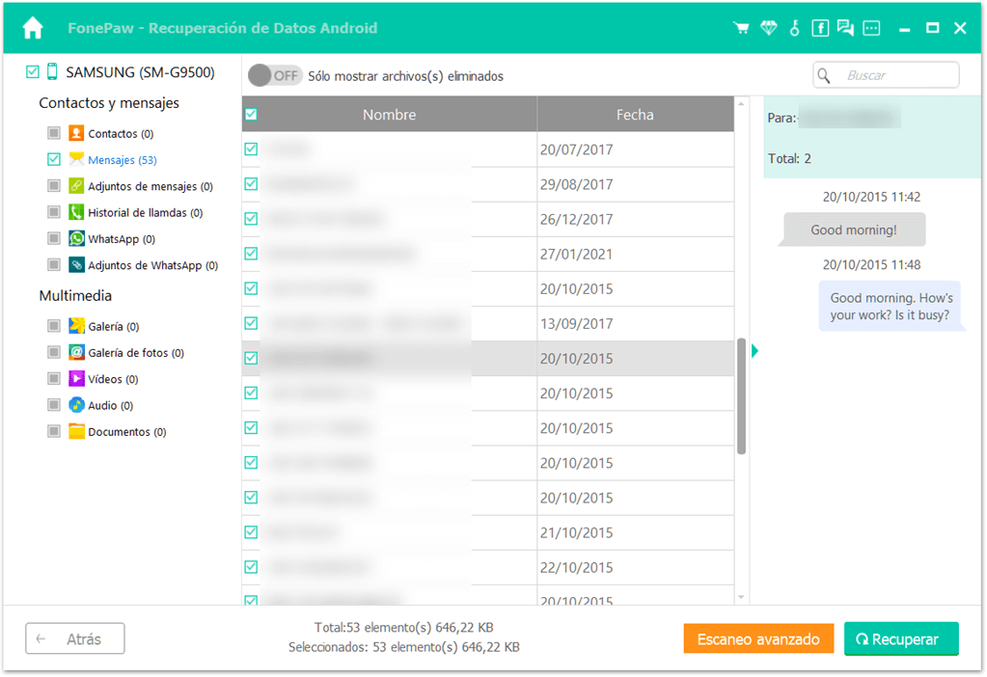Screen dimensions: 987x677
Task: Click the Escaneo avanzado button
Action: point(758,638)
